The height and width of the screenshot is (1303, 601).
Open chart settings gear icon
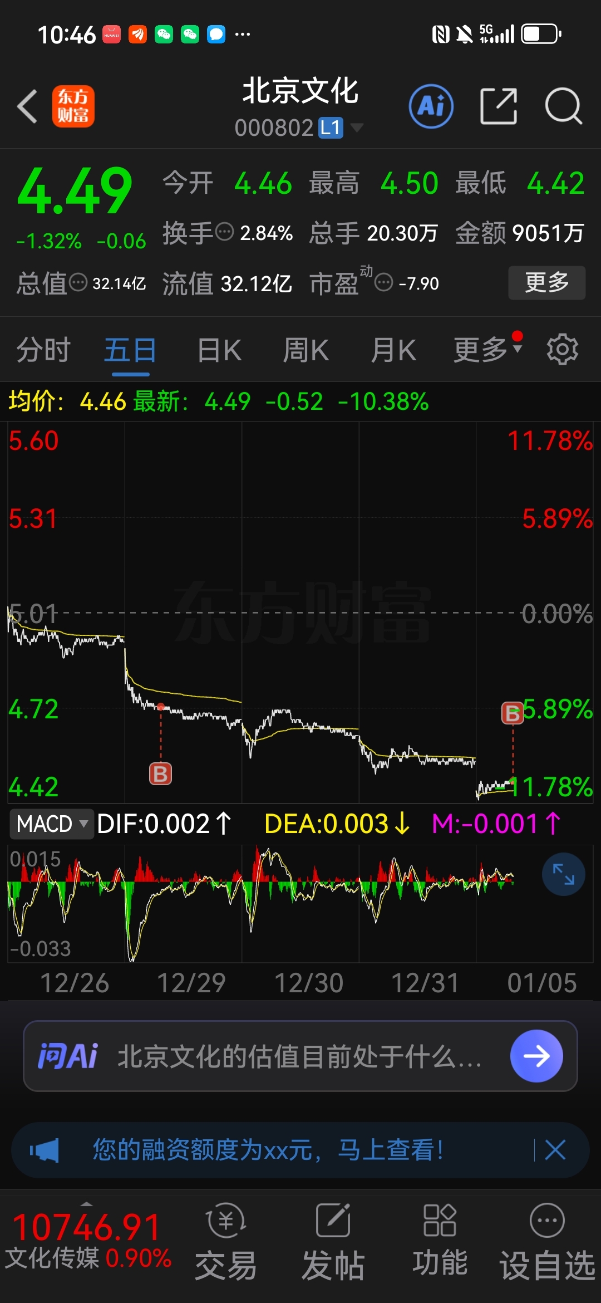tap(563, 350)
